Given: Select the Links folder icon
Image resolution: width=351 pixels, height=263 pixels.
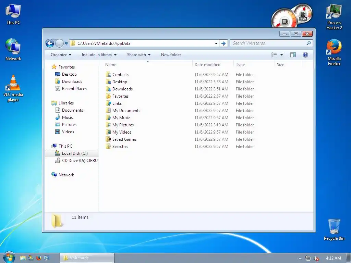Looking at the screenshot, I should pos(108,103).
